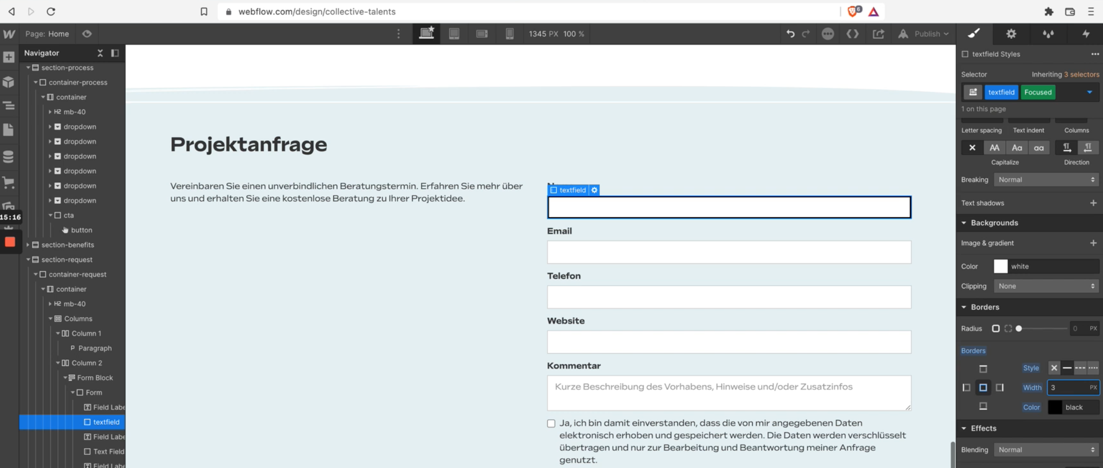Add a background image or gradient
Viewport: 1103px width, 468px height.
point(1093,243)
